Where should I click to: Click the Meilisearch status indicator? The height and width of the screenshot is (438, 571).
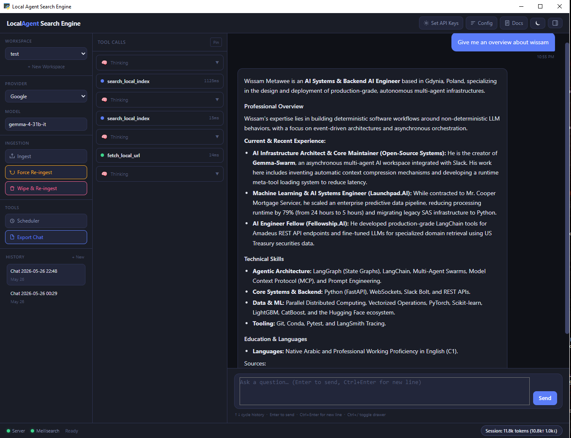(x=45, y=431)
